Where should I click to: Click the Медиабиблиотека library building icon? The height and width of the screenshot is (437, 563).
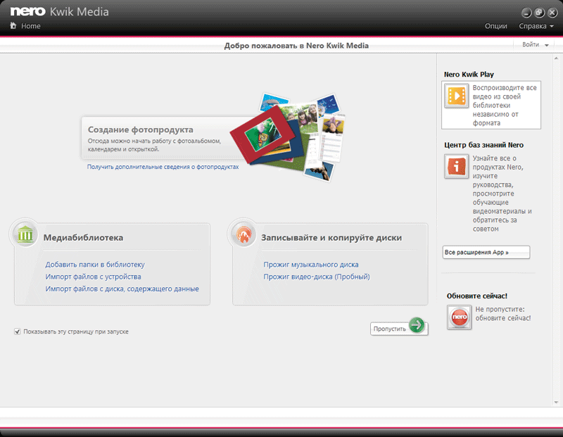point(25,234)
